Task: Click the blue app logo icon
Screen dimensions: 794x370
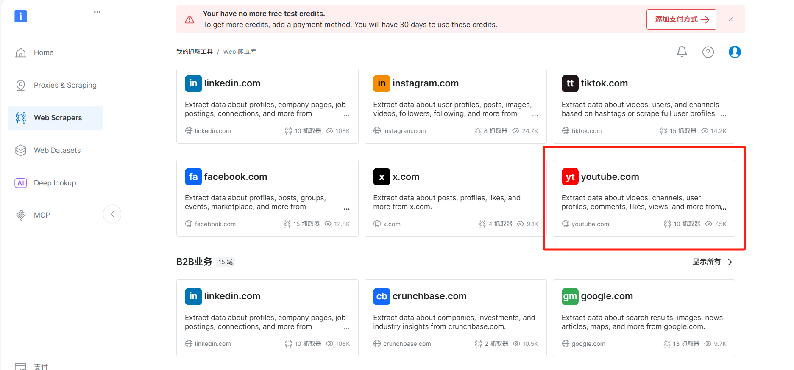Action: (20, 16)
